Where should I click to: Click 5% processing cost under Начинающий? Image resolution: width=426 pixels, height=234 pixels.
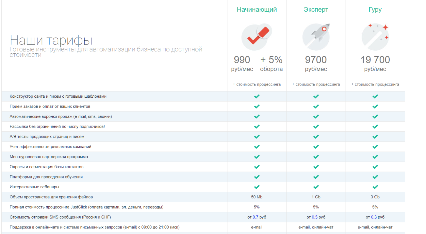coord(257,207)
